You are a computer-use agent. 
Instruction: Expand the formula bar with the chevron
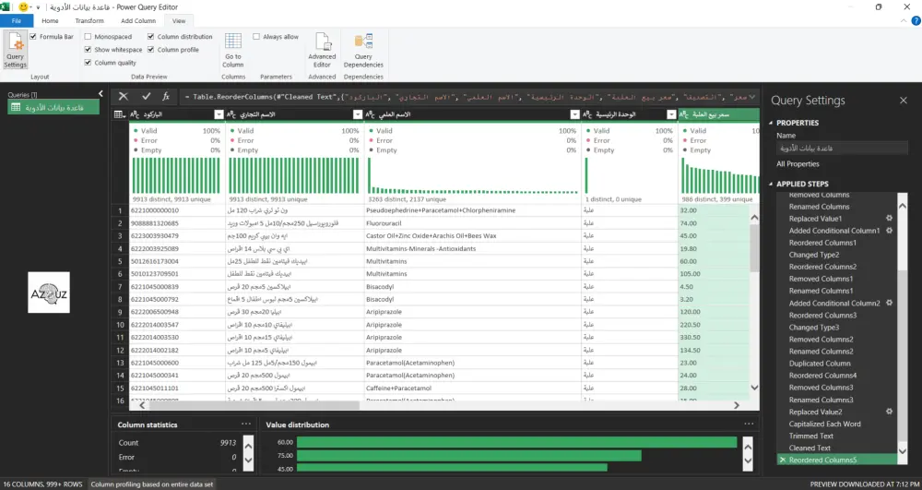click(x=751, y=97)
